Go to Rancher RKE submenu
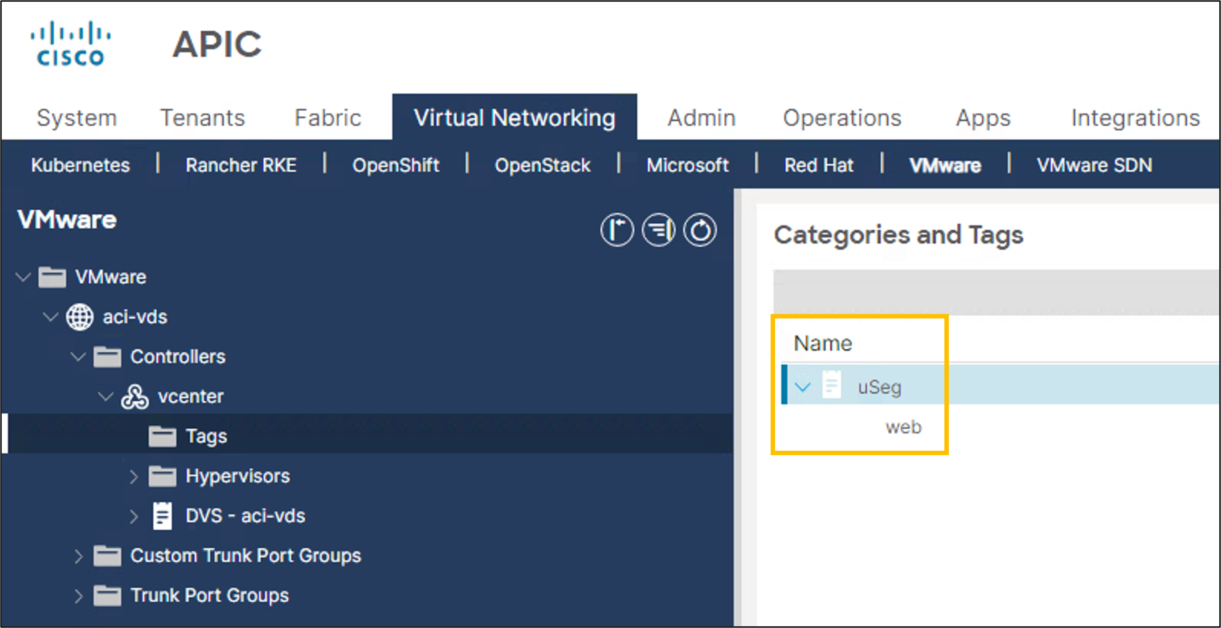The width and height of the screenshot is (1221, 628). pos(241,165)
